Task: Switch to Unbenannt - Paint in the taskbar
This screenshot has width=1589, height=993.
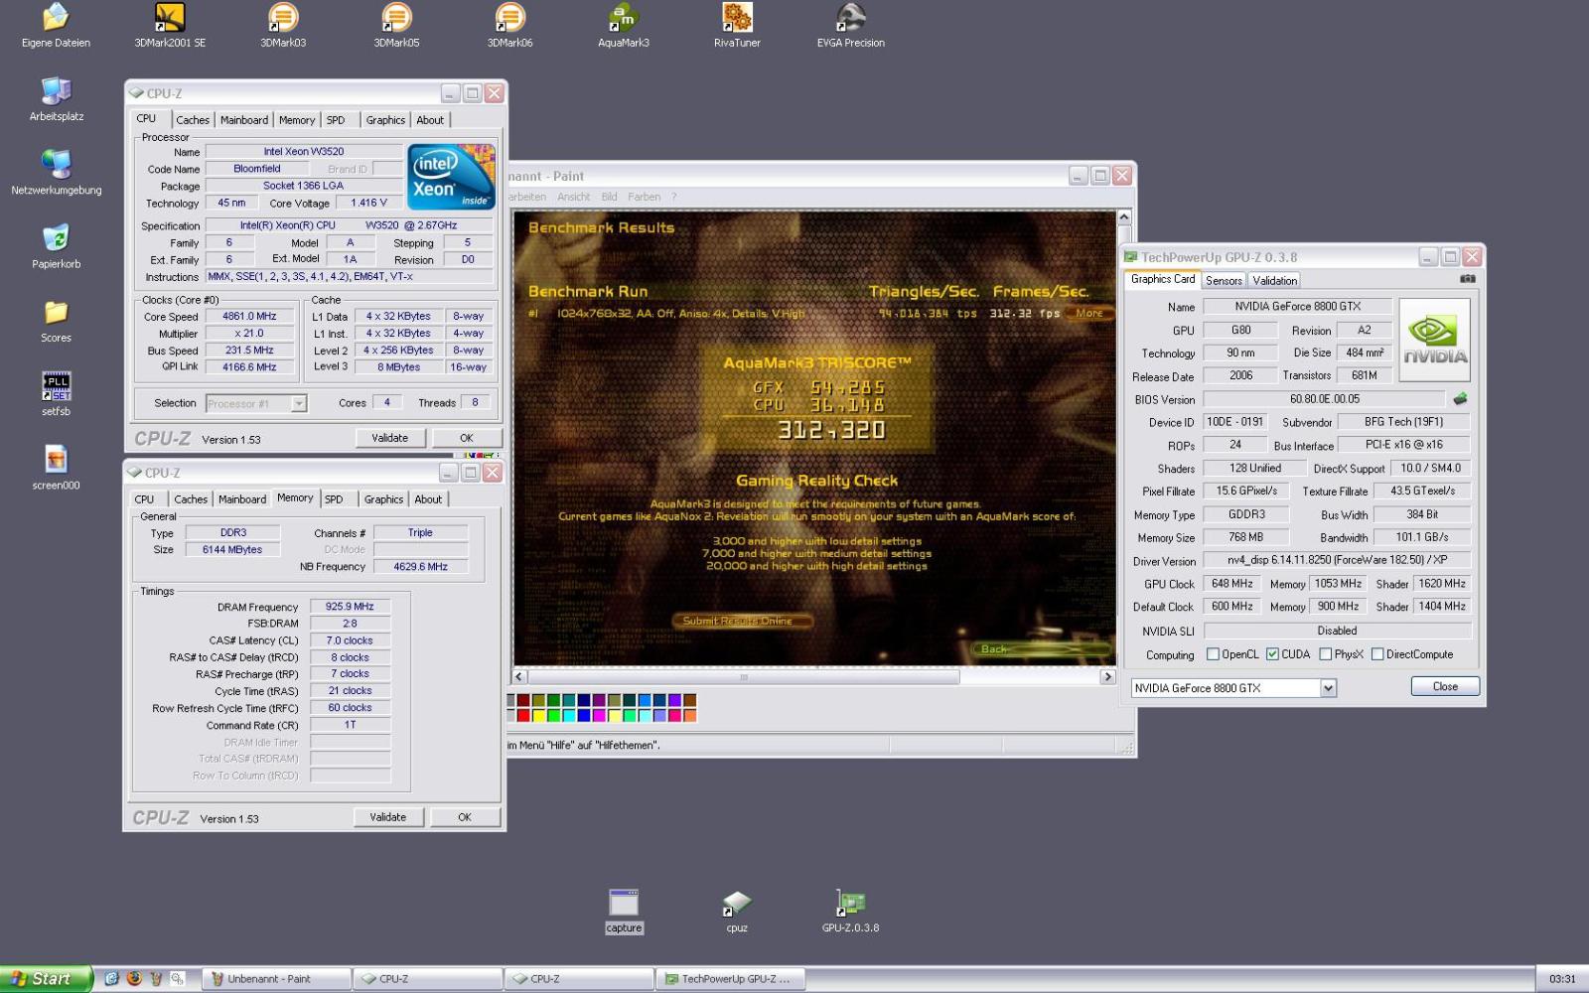Action: pos(277,979)
